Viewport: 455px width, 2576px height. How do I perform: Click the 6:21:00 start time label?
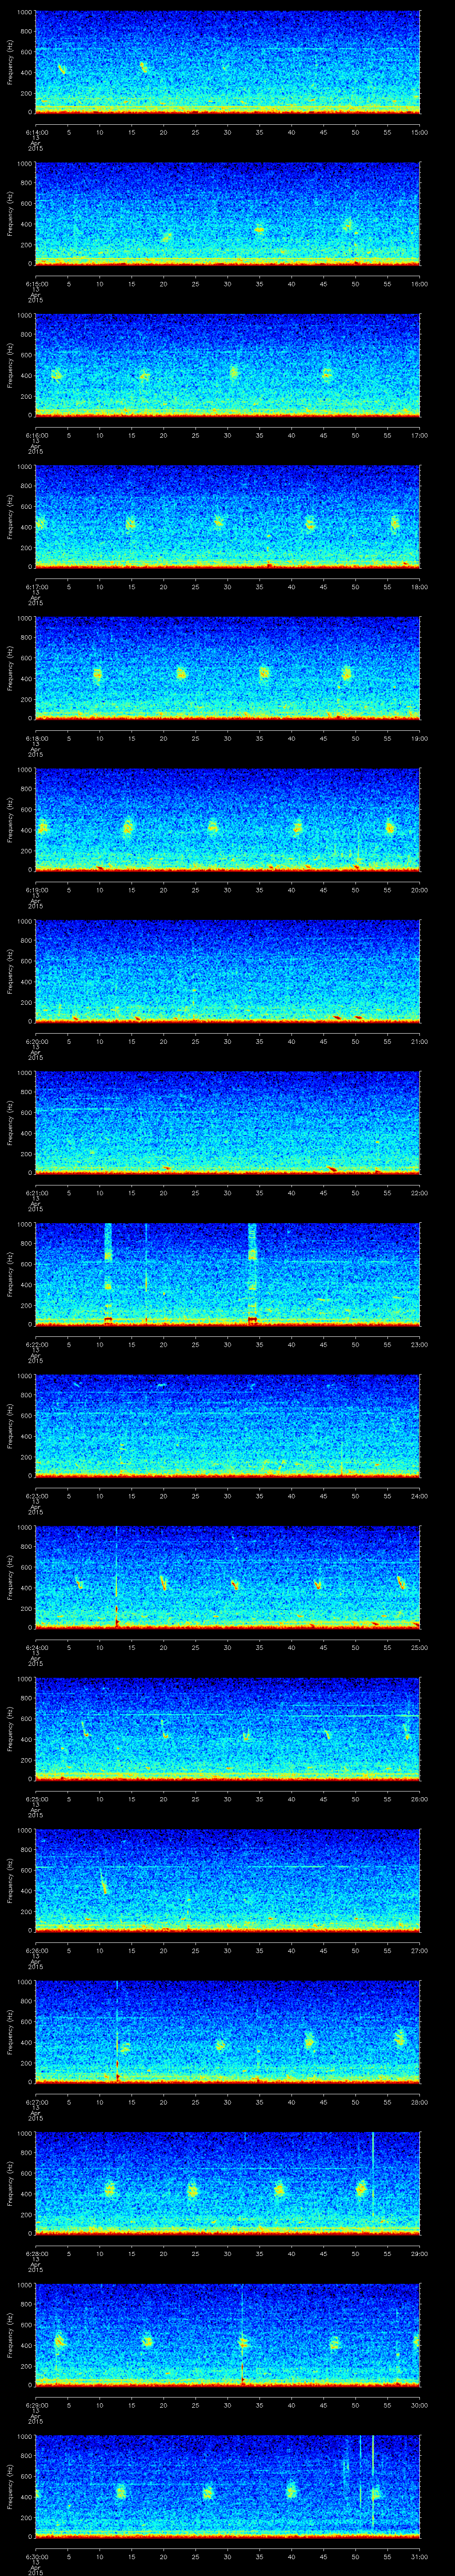tap(36, 1193)
